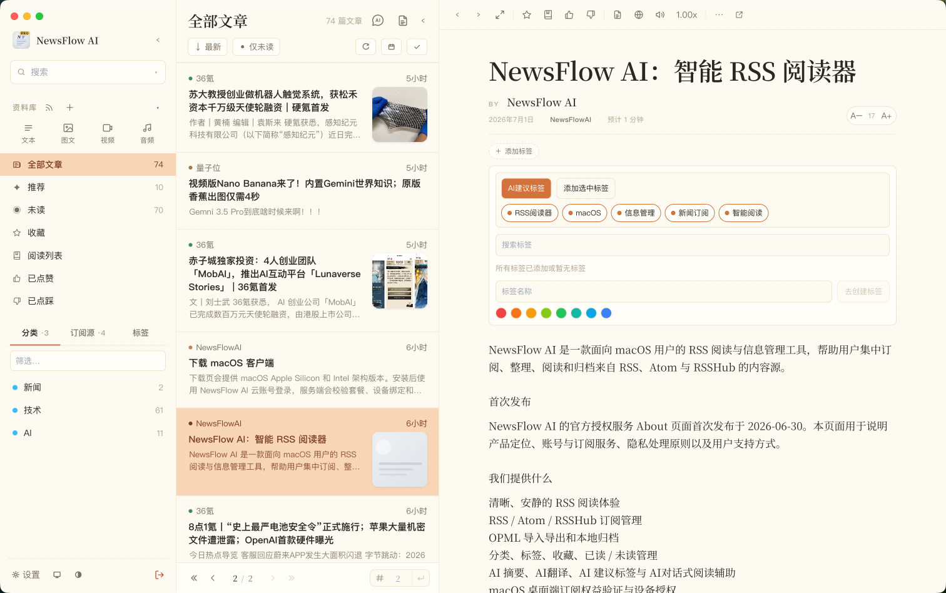Screen dimensions: 946x593
Task: Select the RSS阅读器 suggested tag
Action: coord(529,213)
